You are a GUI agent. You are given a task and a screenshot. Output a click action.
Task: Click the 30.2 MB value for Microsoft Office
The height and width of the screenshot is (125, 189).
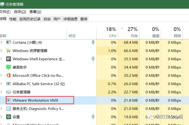coord(131,76)
